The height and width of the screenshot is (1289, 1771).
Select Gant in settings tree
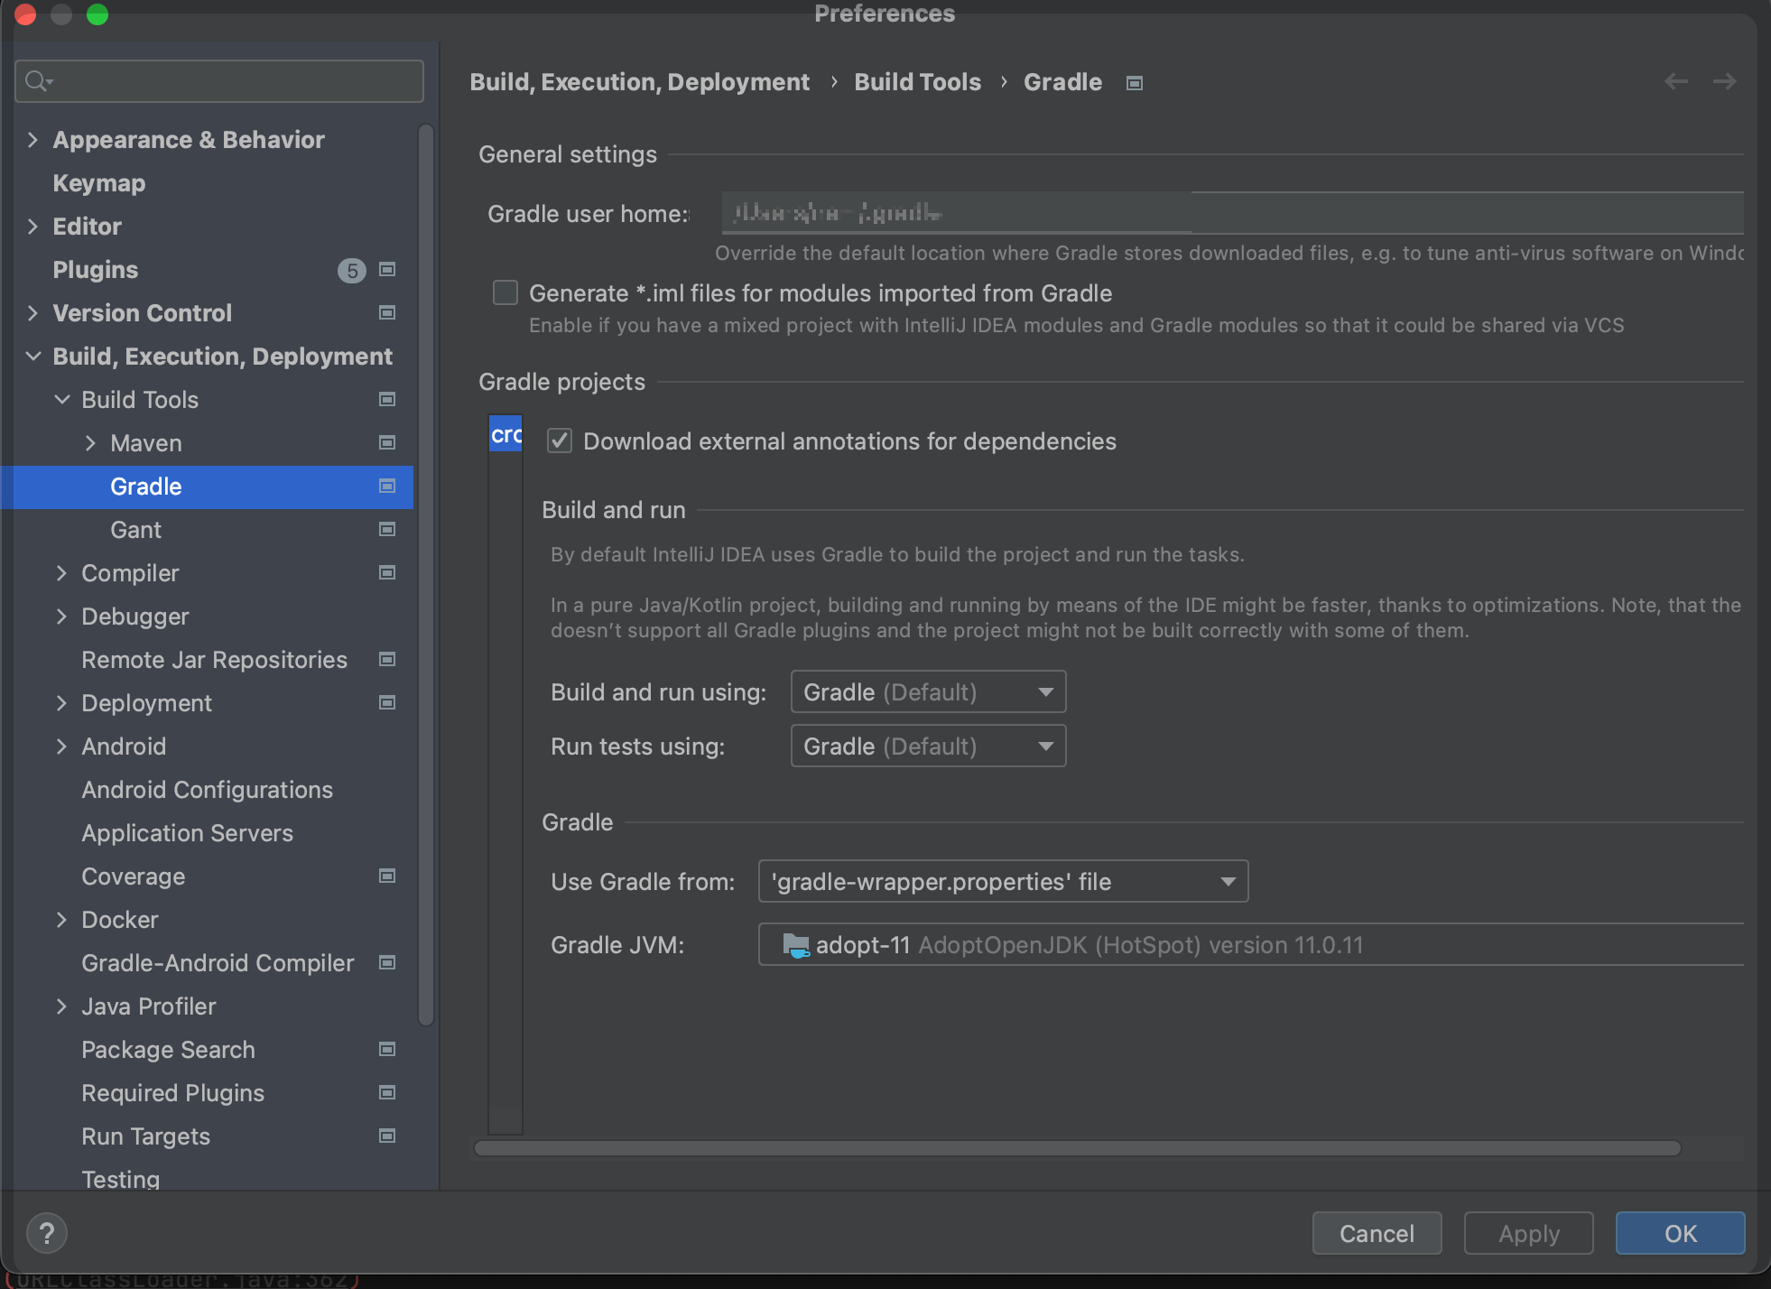(x=135, y=529)
